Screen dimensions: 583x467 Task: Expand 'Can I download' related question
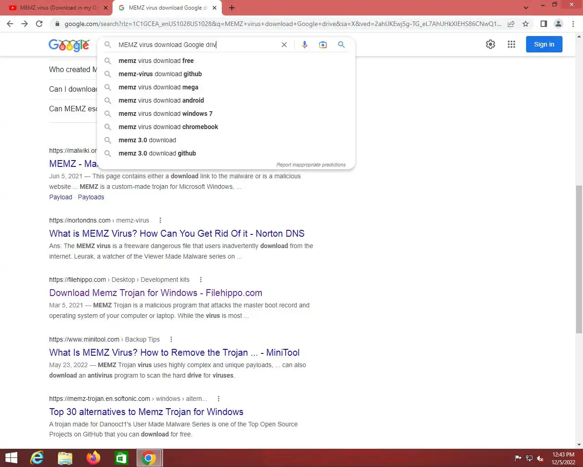pos(73,89)
